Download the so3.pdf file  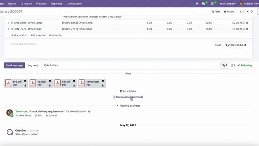25,86
